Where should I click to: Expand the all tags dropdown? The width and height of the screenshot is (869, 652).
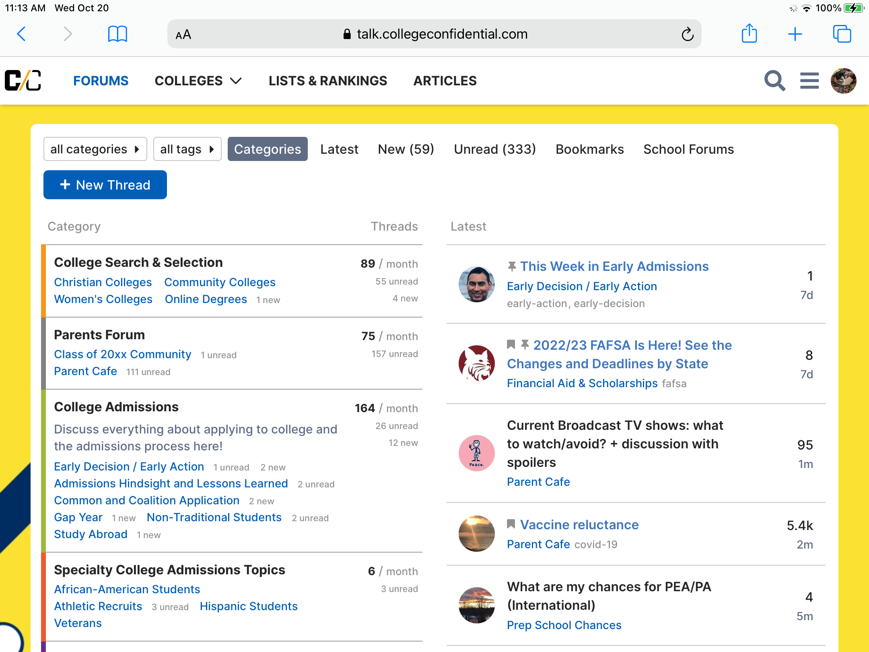tap(187, 149)
